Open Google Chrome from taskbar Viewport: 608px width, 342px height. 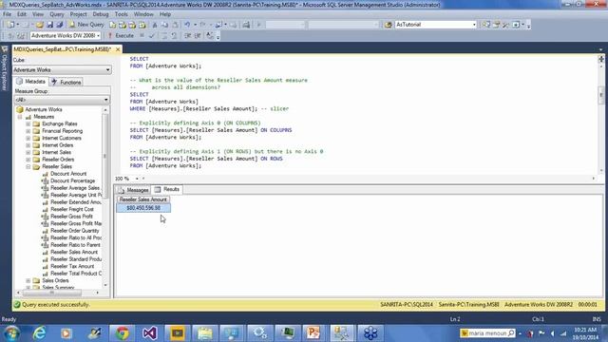(123, 333)
